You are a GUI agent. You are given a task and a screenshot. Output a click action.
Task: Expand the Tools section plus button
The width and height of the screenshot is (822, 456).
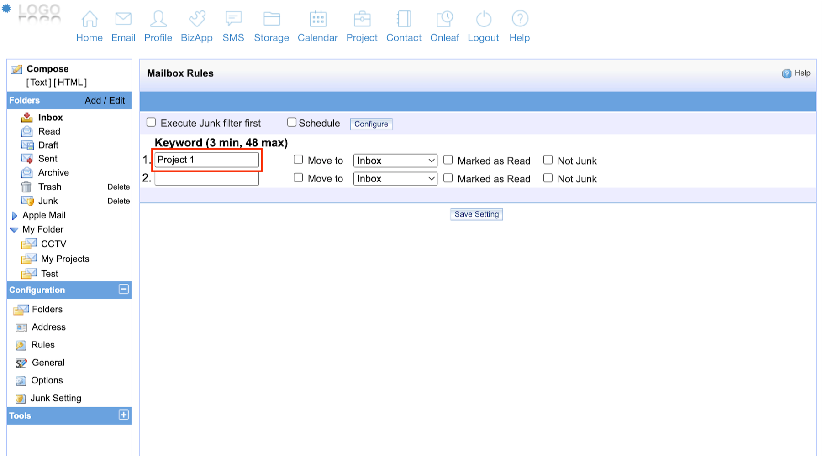[123, 415]
